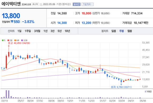Screen dimensions: 153x103
Task: Select the 1주일 line chart period
Action: click(x=28, y=31)
